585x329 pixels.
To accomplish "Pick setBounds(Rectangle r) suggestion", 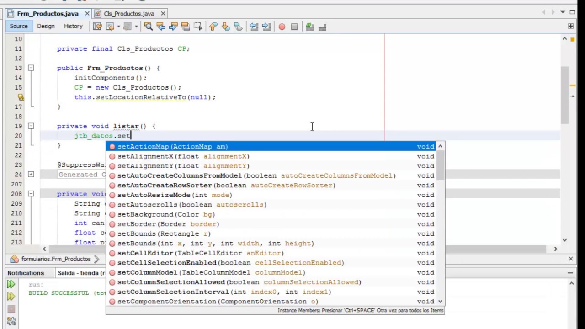I will pyautogui.click(x=271, y=234).
